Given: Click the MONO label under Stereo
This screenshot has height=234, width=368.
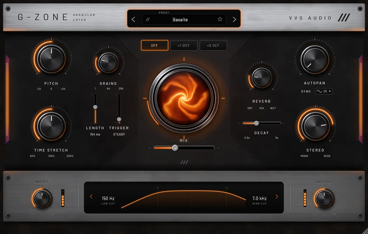Looking at the screenshot, I should [305, 156].
